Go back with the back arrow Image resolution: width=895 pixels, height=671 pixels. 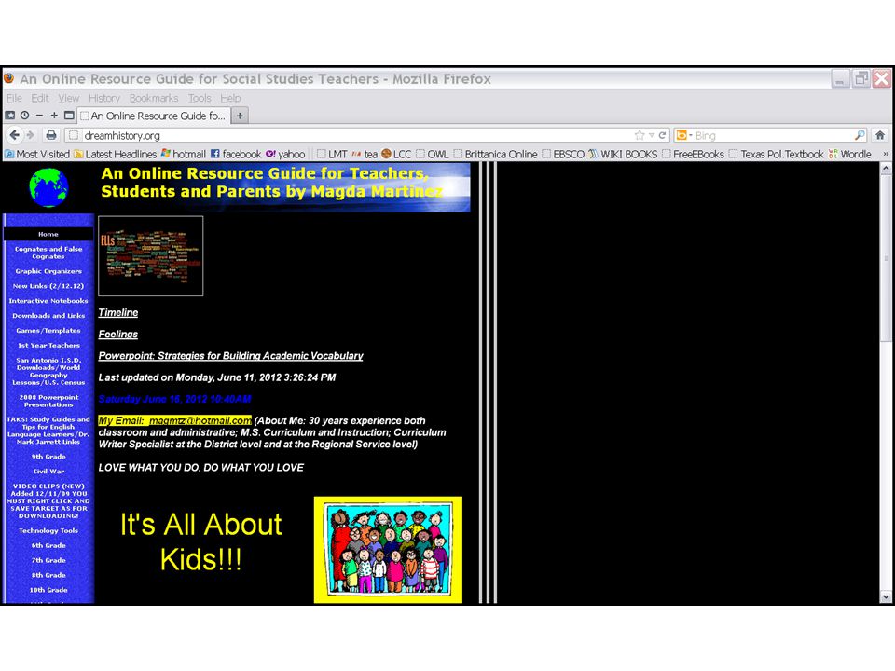14,135
